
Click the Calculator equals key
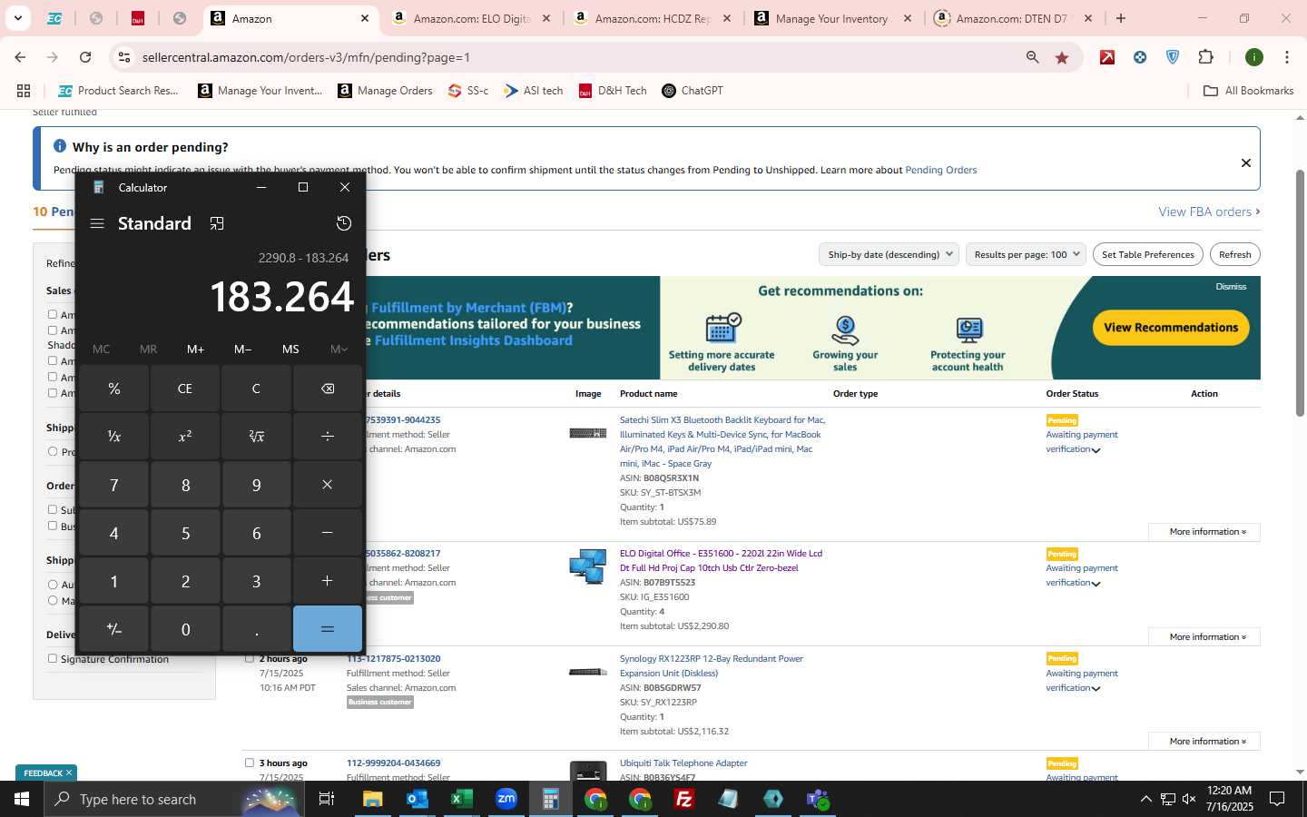coord(328,628)
